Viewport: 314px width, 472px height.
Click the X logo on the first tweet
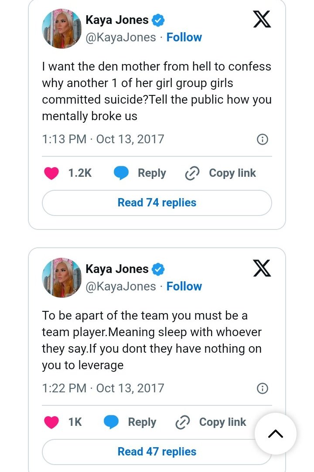tap(262, 19)
